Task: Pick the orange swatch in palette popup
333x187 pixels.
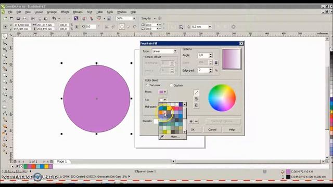Action: click(x=161, y=112)
